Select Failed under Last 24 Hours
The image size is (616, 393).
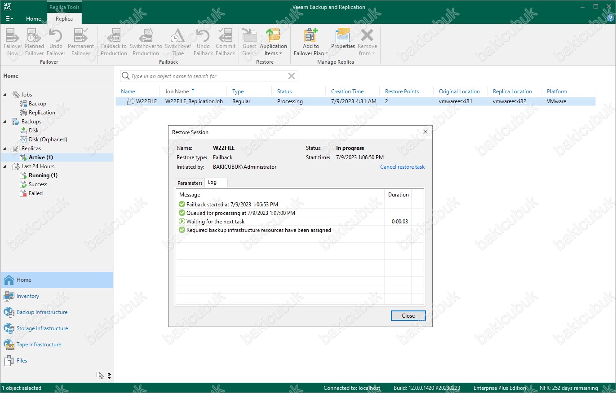35,193
